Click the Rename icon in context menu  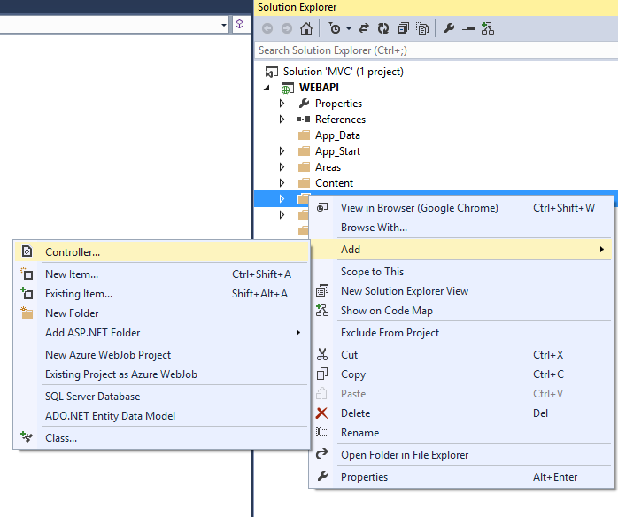322,432
